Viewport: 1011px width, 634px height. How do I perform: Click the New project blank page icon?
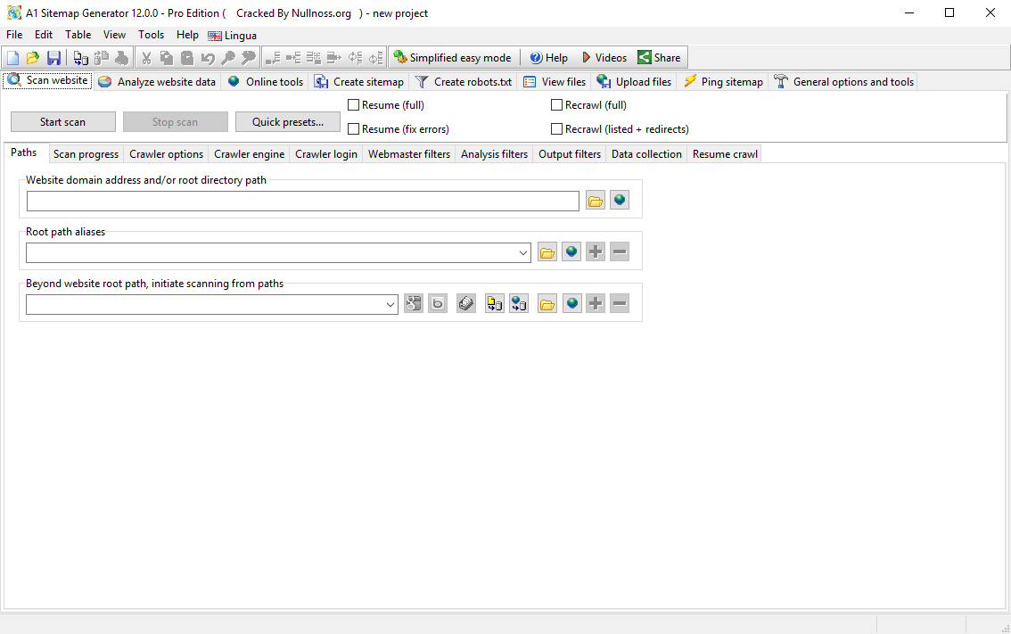click(12, 58)
